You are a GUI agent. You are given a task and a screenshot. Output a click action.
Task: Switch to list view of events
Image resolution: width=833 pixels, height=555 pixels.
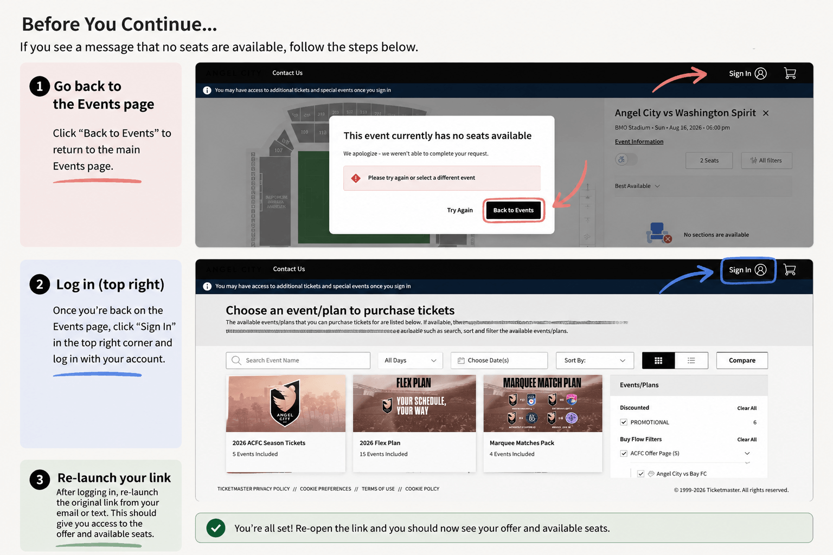[691, 360]
